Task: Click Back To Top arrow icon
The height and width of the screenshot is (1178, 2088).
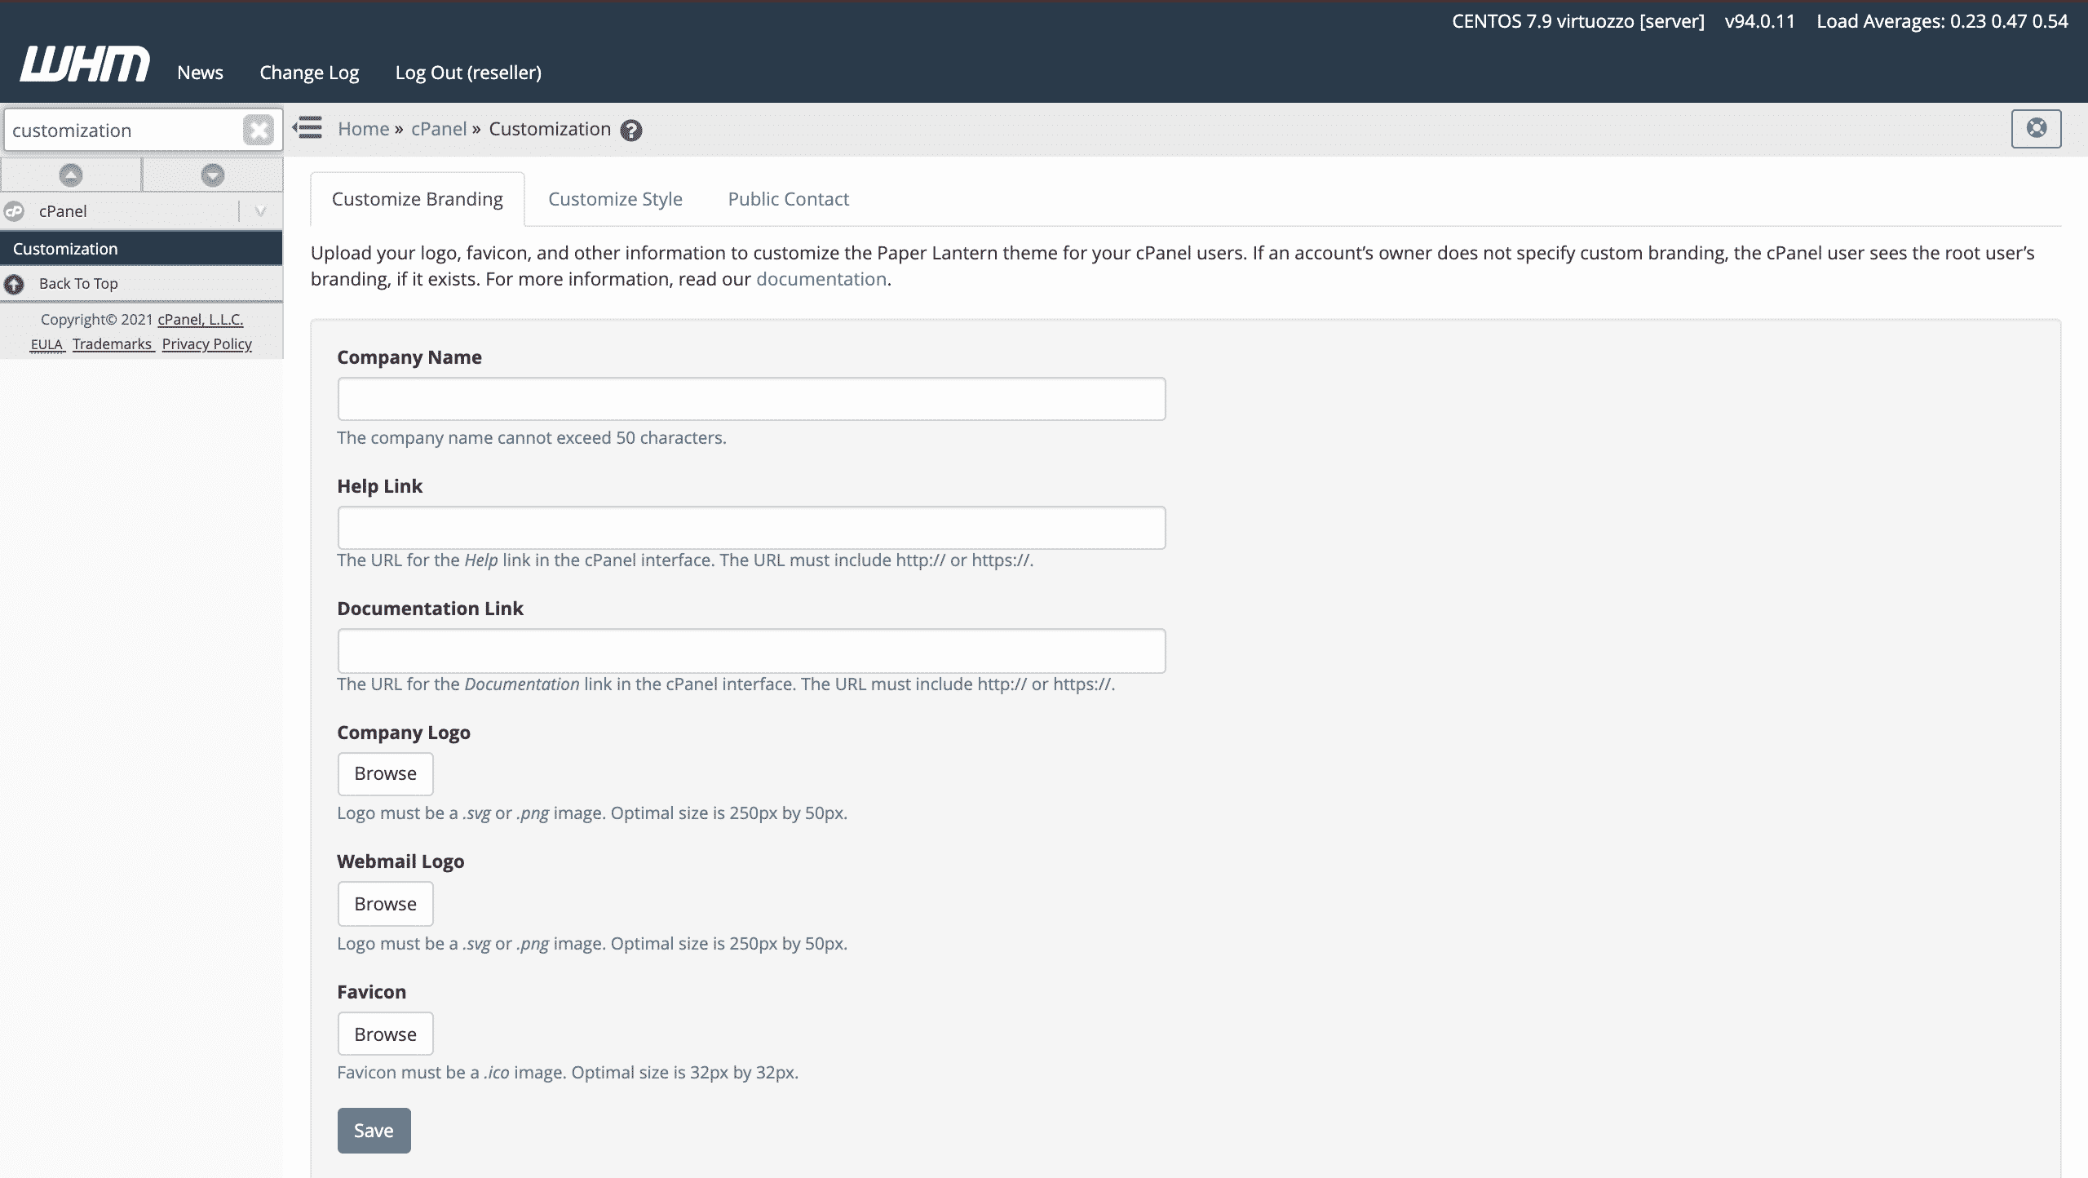Action: (14, 284)
